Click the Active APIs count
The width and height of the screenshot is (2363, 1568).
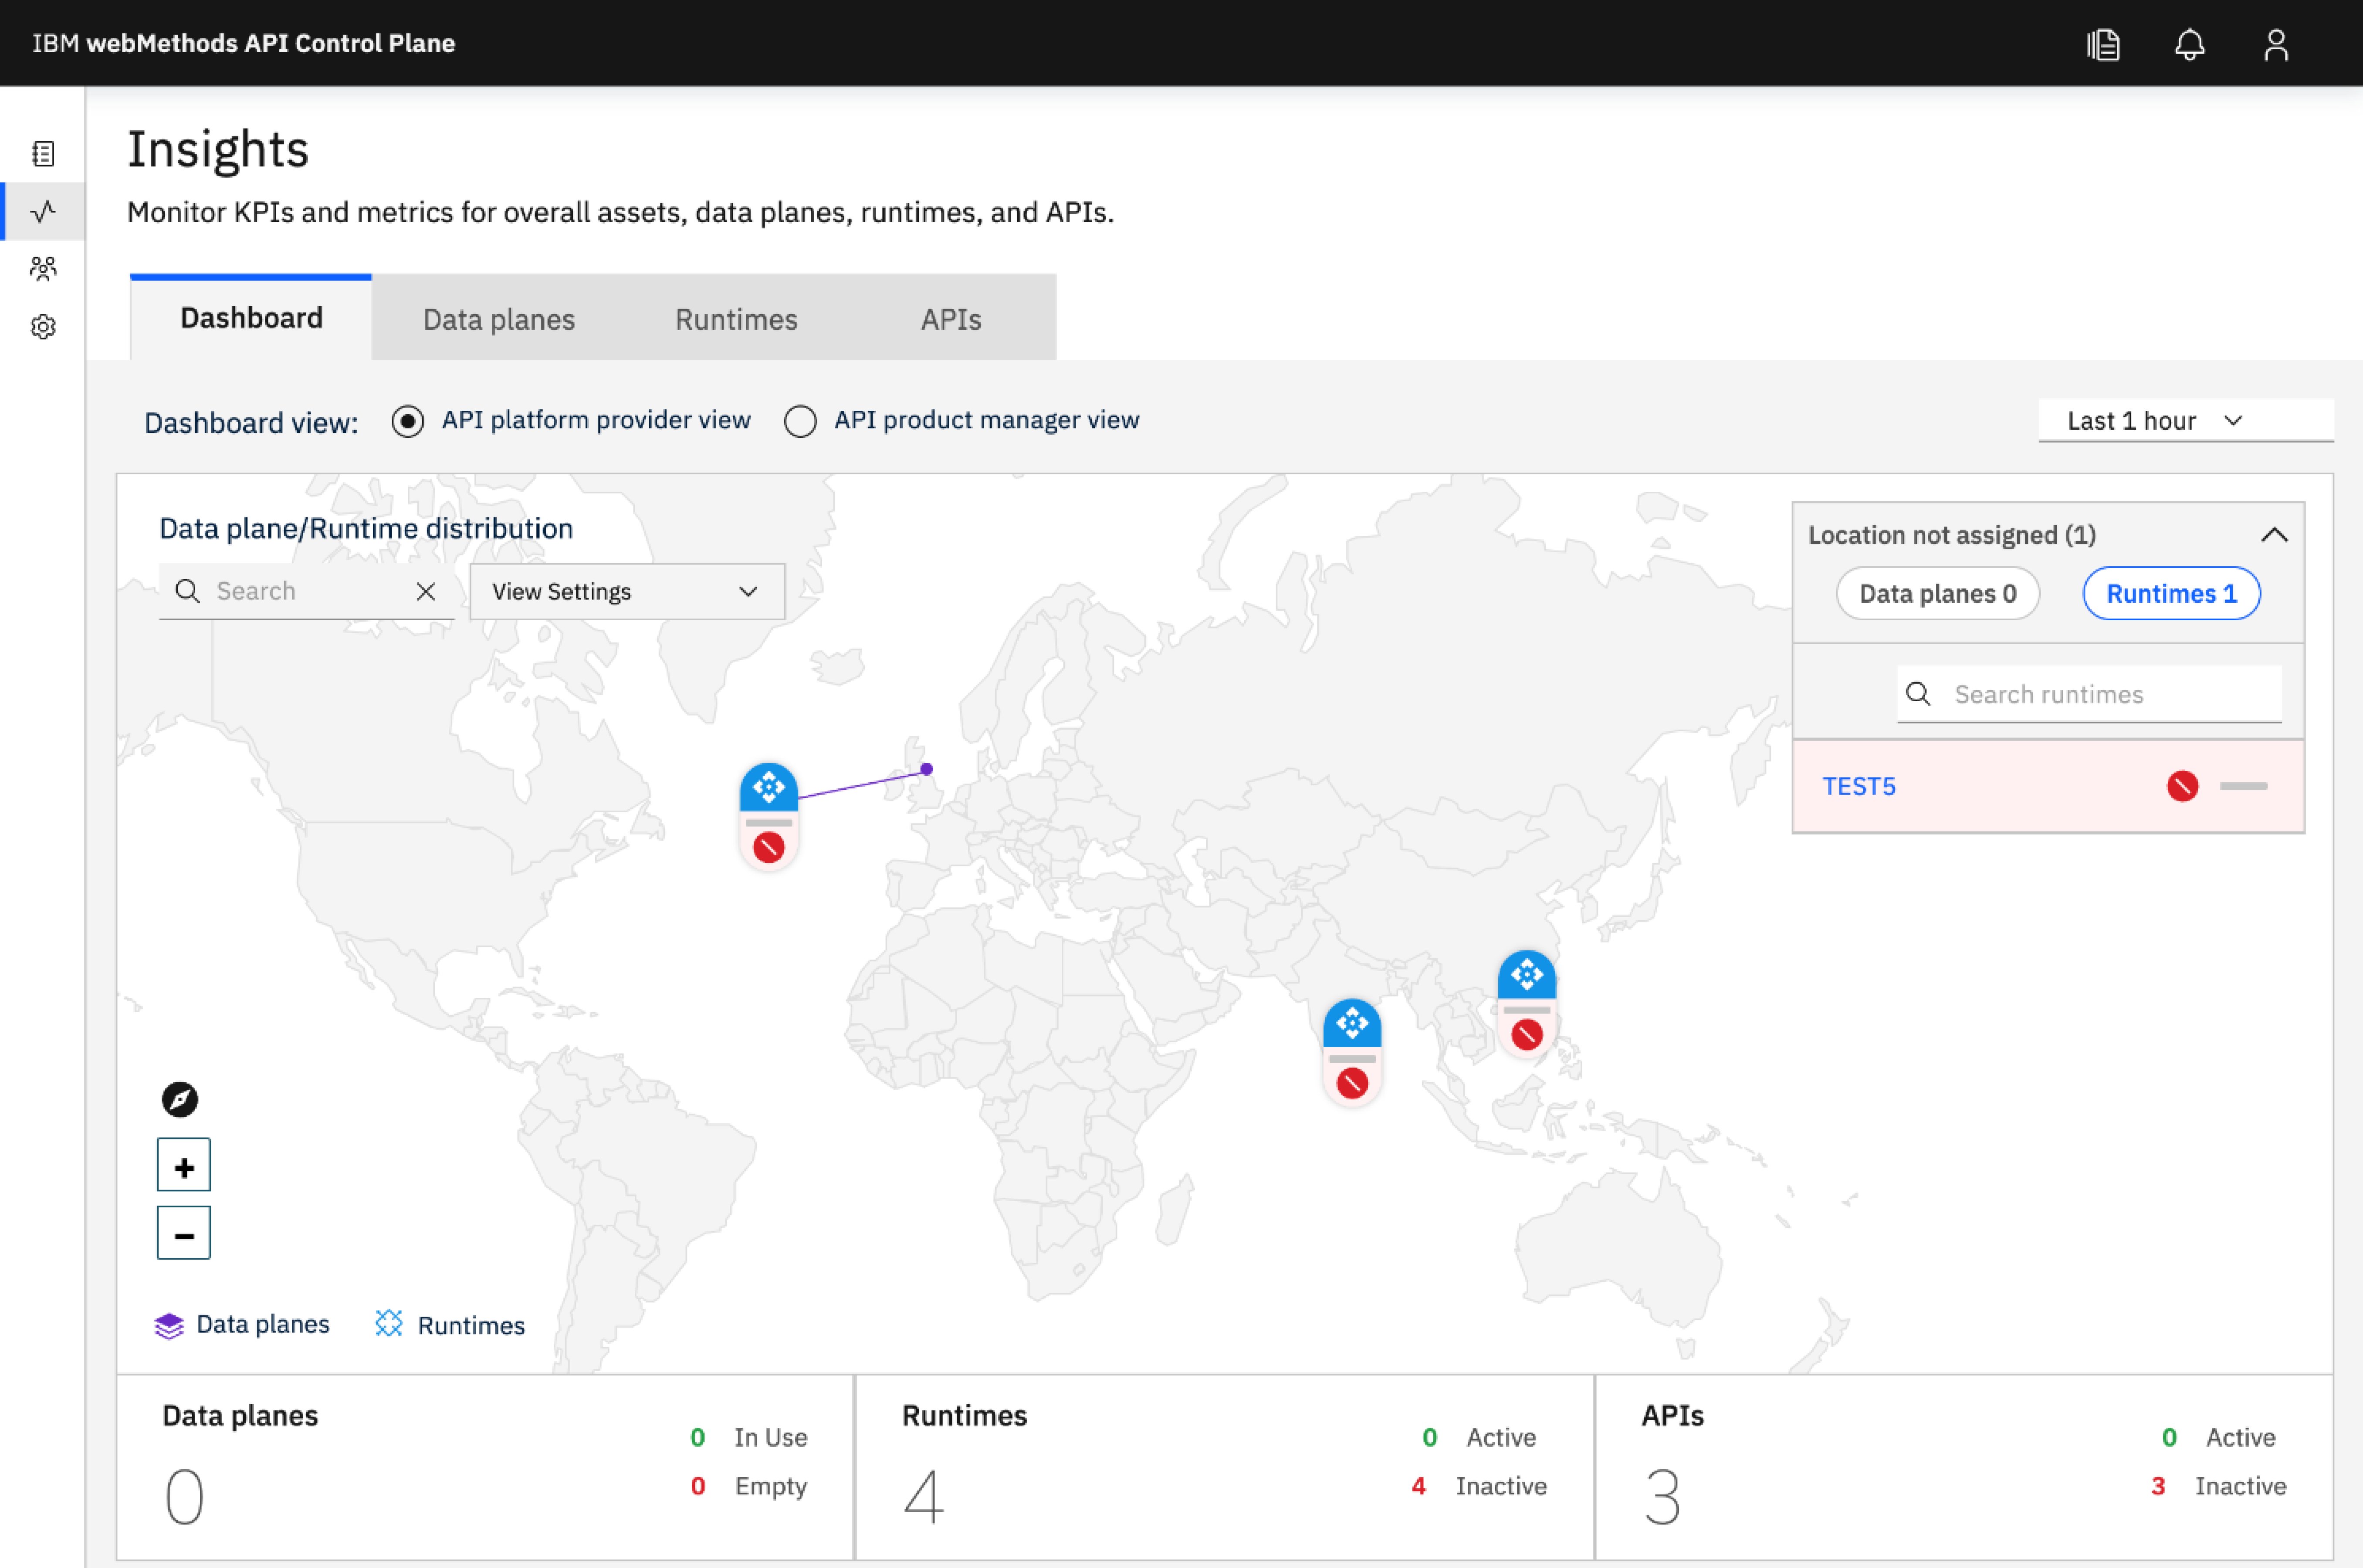click(2169, 1438)
